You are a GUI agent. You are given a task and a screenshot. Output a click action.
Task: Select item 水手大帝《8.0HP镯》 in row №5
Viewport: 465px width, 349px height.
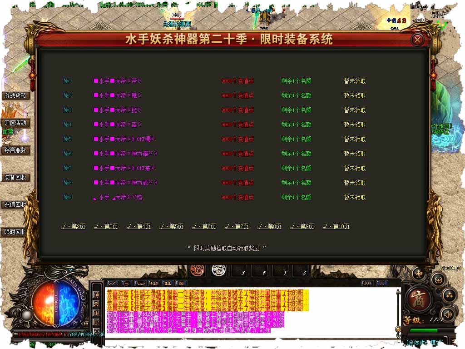point(124,139)
